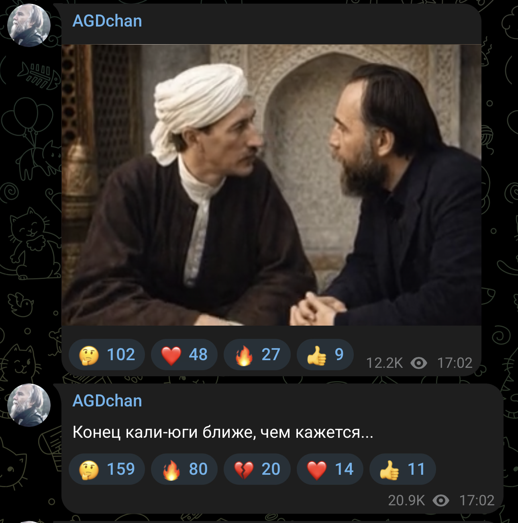Click thinking face reaction with 159
518x523 pixels.
pos(107,469)
